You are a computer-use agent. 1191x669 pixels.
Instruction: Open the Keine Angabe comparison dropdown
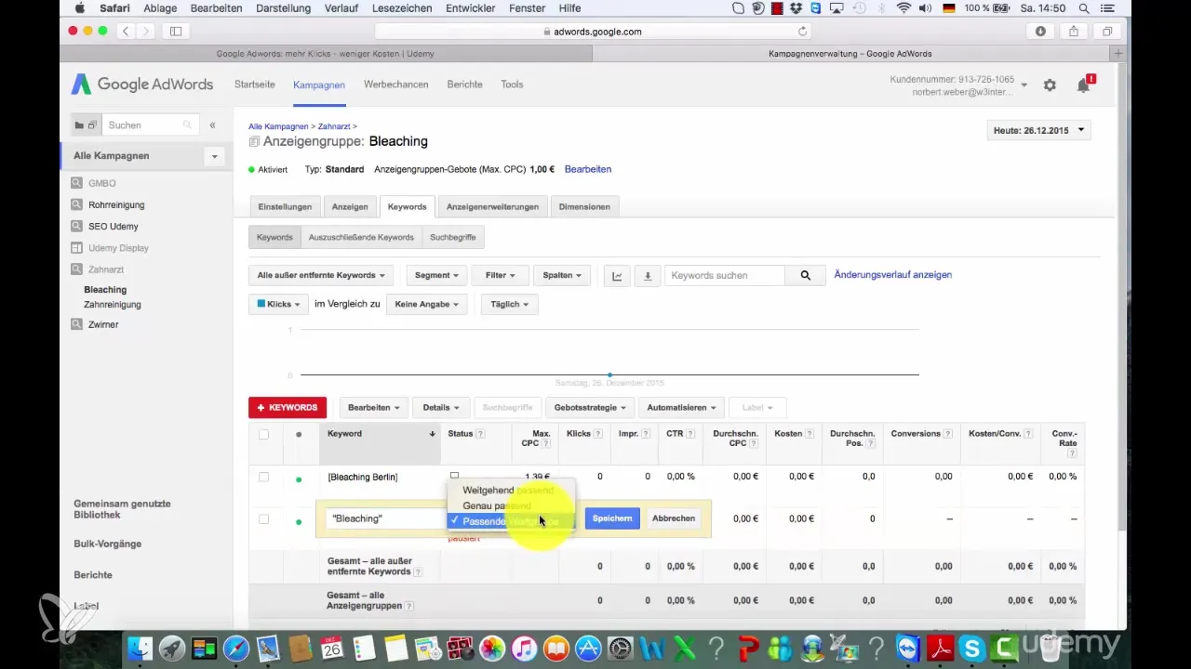click(x=426, y=304)
